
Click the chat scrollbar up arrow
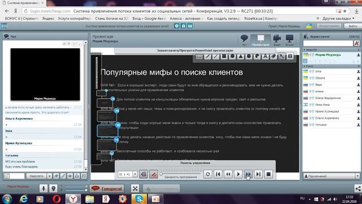85,42
